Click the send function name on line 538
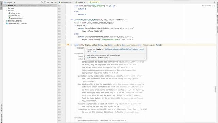The height and width of the screenshot is (123, 218). coord(76,45)
